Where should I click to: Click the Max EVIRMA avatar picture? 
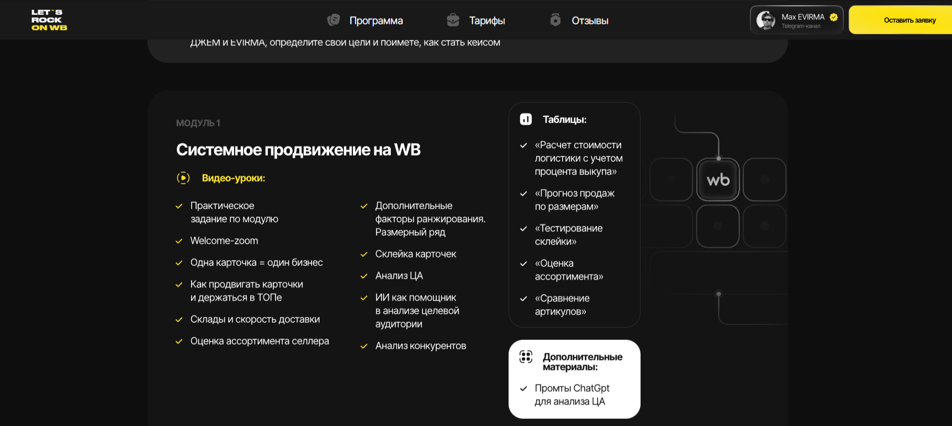pyautogui.click(x=766, y=20)
